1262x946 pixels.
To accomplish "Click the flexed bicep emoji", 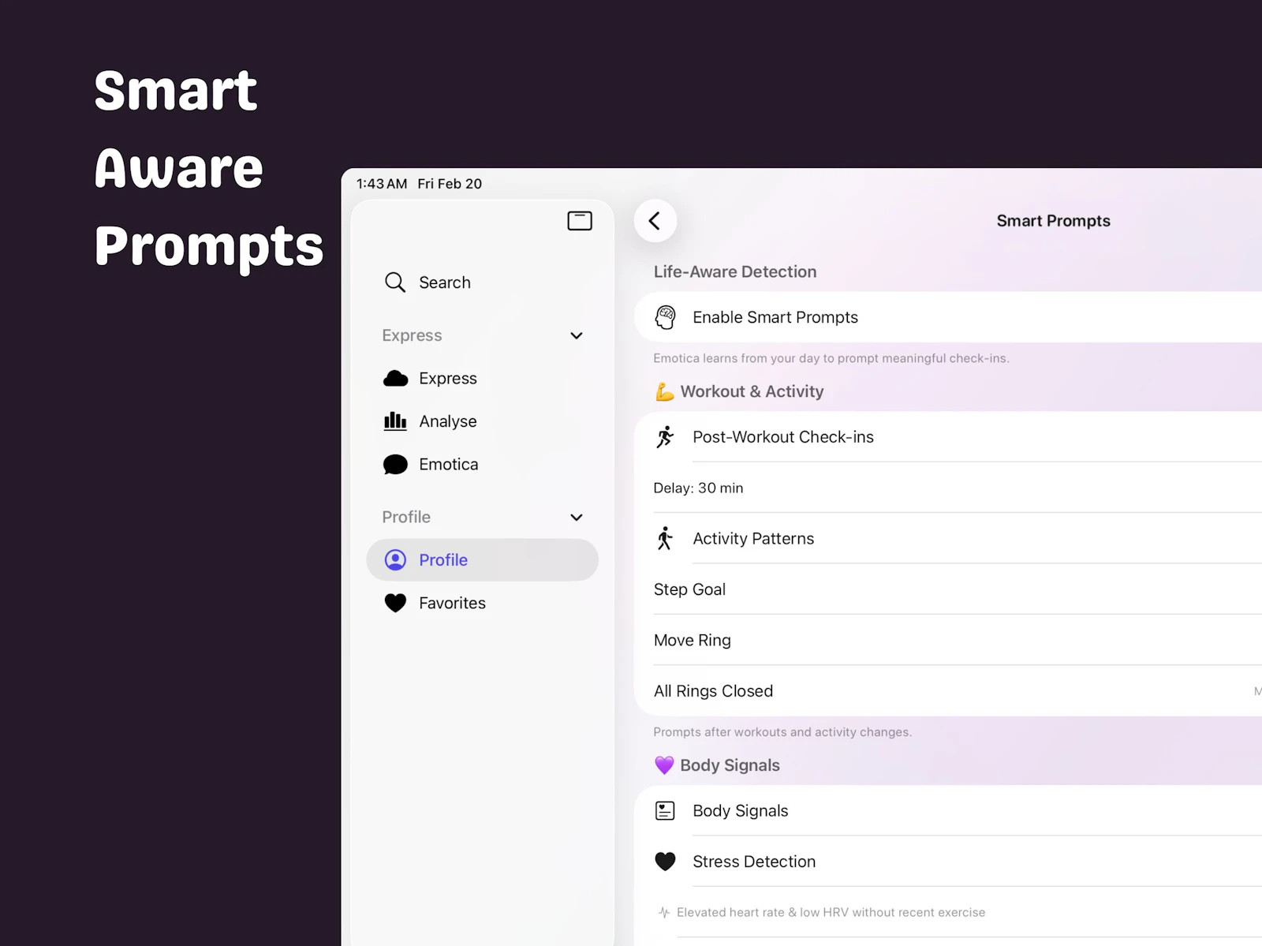I will [665, 391].
